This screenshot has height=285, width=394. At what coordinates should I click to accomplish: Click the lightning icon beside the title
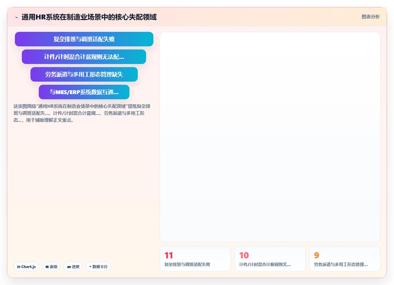[17, 17]
